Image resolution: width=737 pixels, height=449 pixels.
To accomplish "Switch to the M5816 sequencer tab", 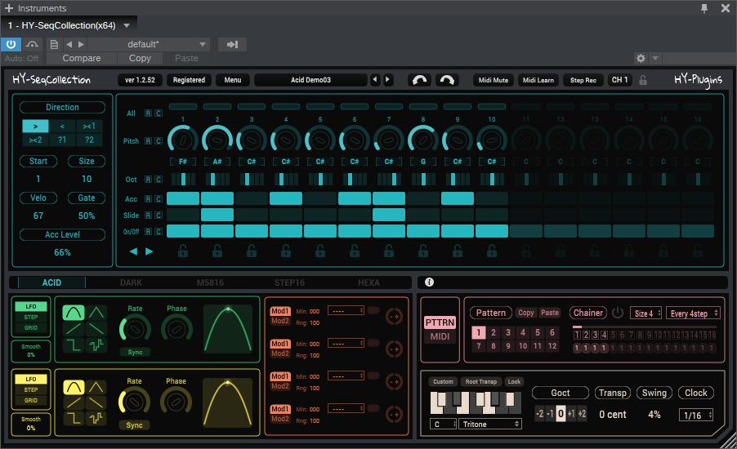I will (x=210, y=282).
